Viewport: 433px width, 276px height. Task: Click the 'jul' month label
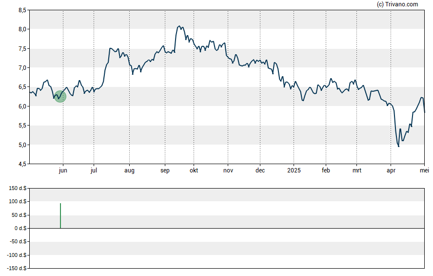(x=94, y=170)
